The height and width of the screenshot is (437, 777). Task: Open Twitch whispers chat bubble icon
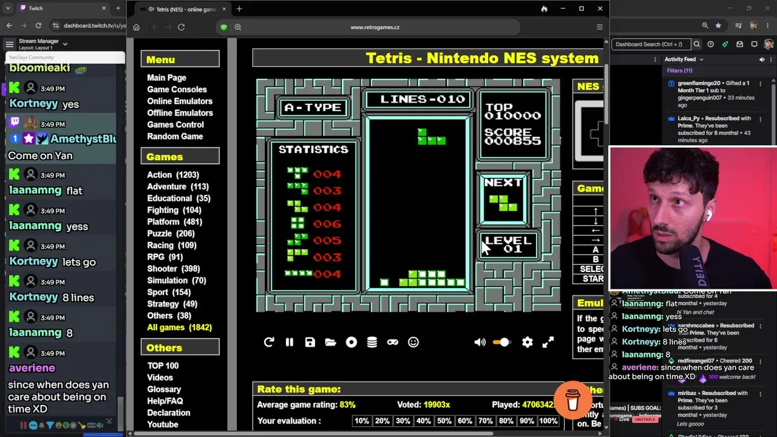click(754, 44)
